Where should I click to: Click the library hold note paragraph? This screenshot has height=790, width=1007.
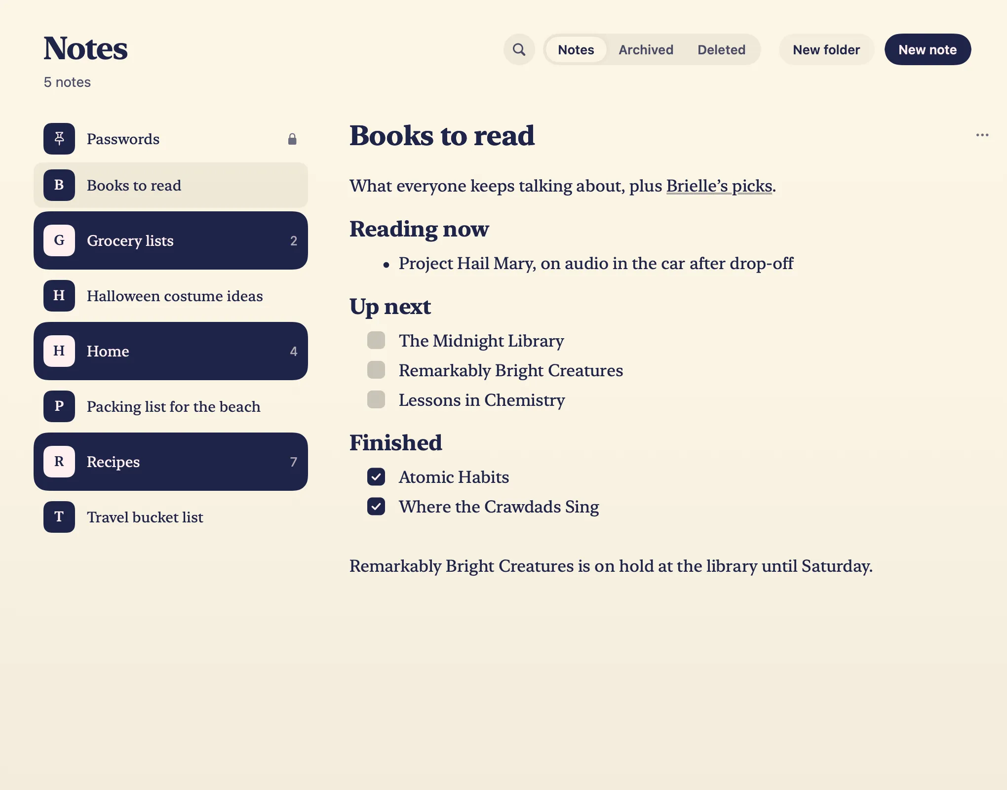pos(611,566)
